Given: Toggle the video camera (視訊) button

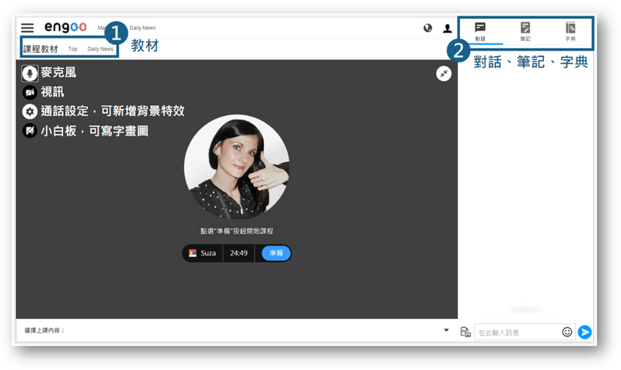Looking at the screenshot, I should pos(30,93).
